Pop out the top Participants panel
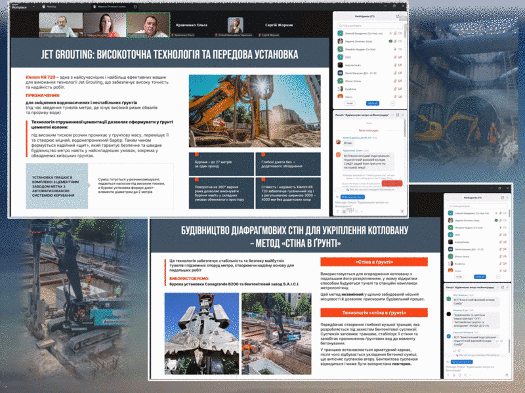The height and width of the screenshot is (393, 525). pyautogui.click(x=396, y=16)
